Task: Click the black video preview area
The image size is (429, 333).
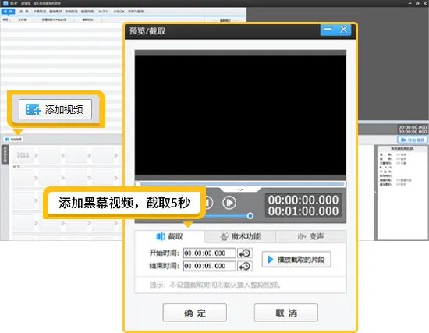Action: 240,115
